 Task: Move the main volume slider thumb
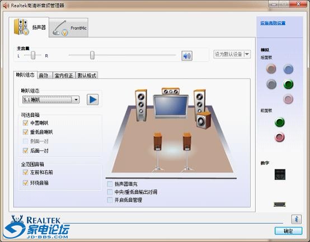click(92, 55)
